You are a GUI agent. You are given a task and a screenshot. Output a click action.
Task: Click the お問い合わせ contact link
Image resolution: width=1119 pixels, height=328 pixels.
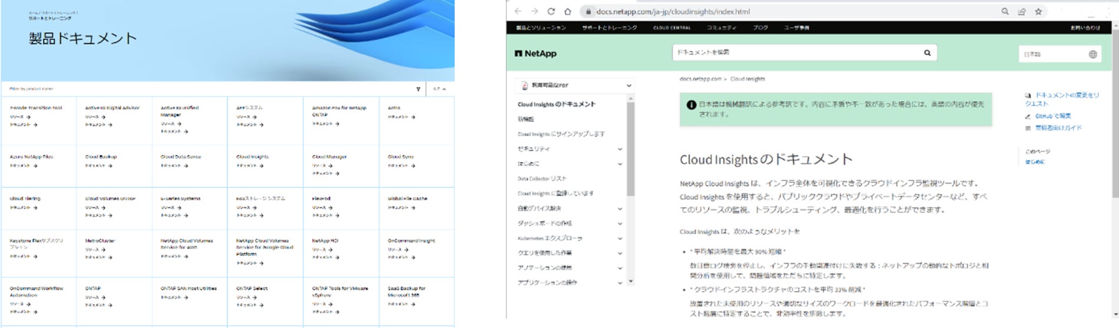click(1085, 28)
